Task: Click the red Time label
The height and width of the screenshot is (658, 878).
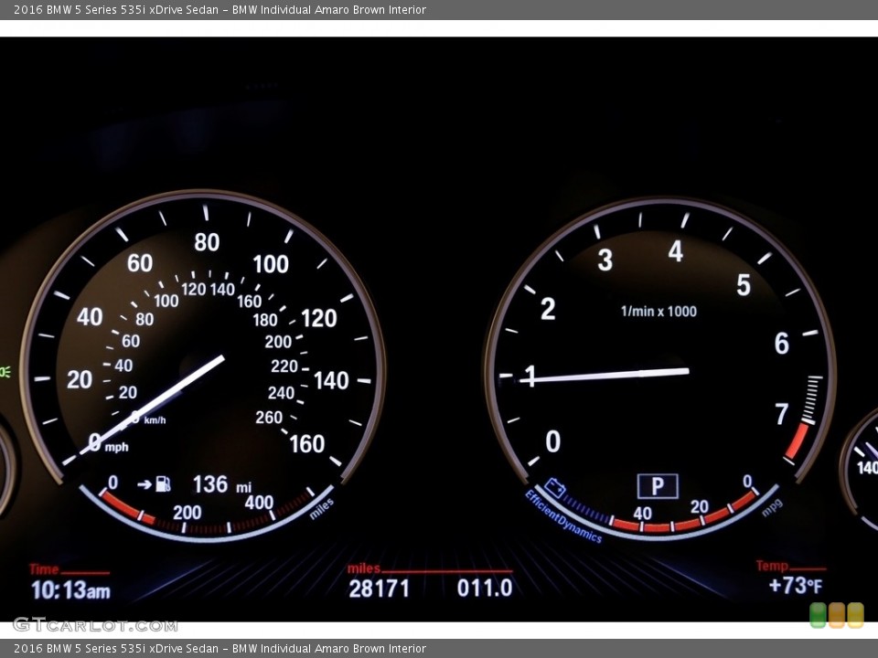Action: point(44,569)
